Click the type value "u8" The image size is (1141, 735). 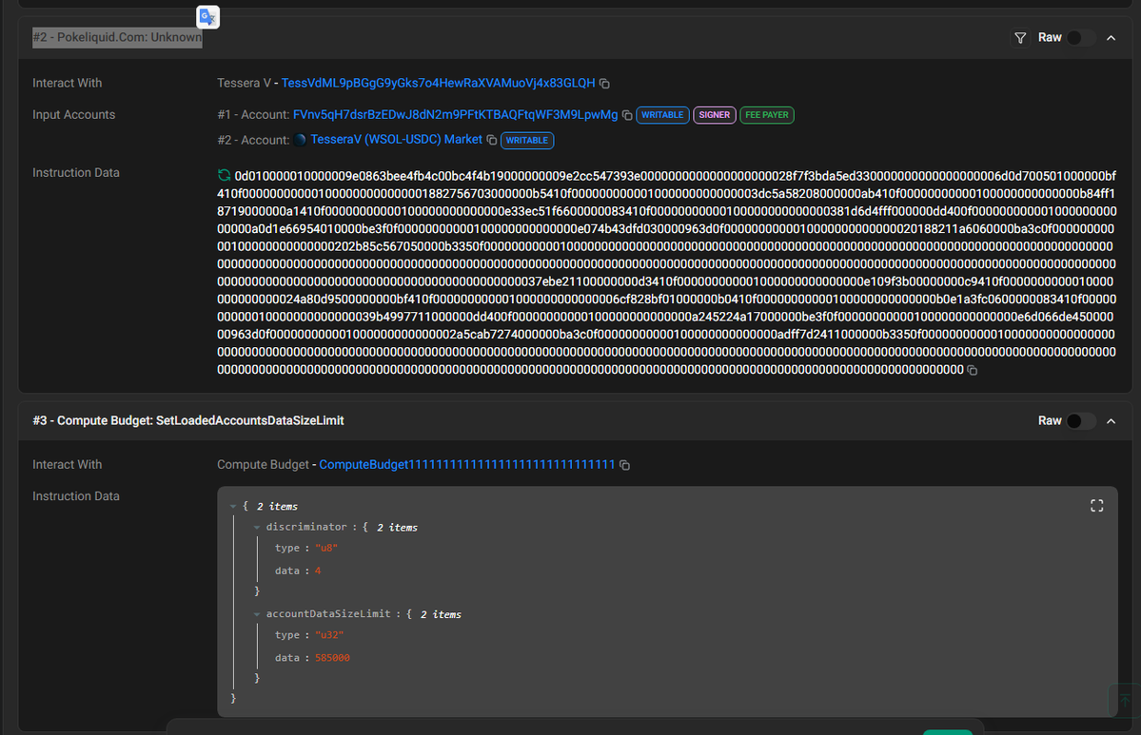(x=326, y=549)
